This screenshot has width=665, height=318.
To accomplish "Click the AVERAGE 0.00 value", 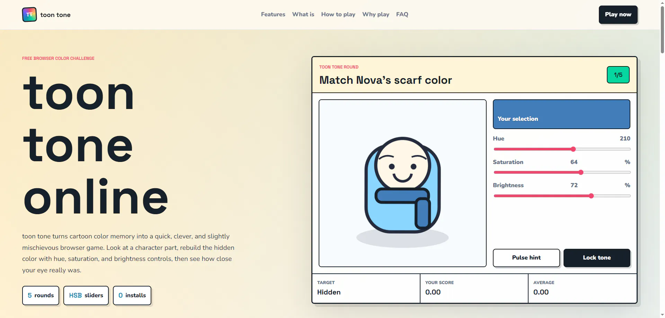I will pos(541,292).
